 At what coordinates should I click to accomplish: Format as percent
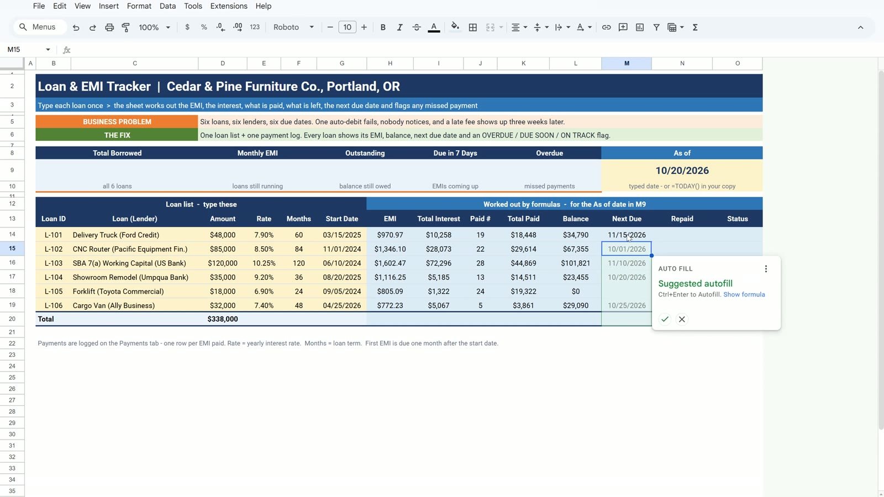(x=204, y=27)
